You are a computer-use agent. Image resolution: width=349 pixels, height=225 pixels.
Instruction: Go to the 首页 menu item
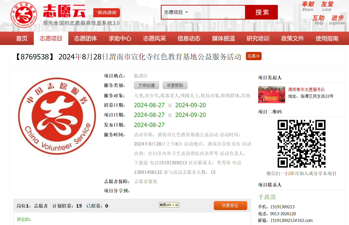click(x=22, y=39)
